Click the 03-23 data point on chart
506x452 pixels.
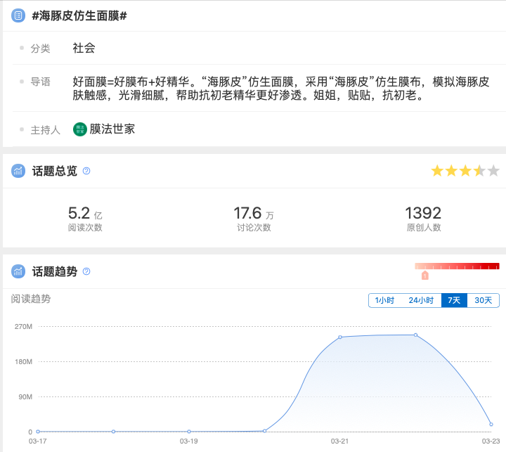(x=491, y=424)
